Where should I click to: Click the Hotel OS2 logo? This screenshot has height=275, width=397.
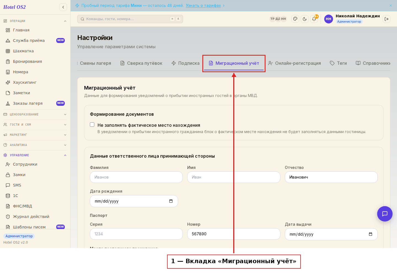[14, 7]
